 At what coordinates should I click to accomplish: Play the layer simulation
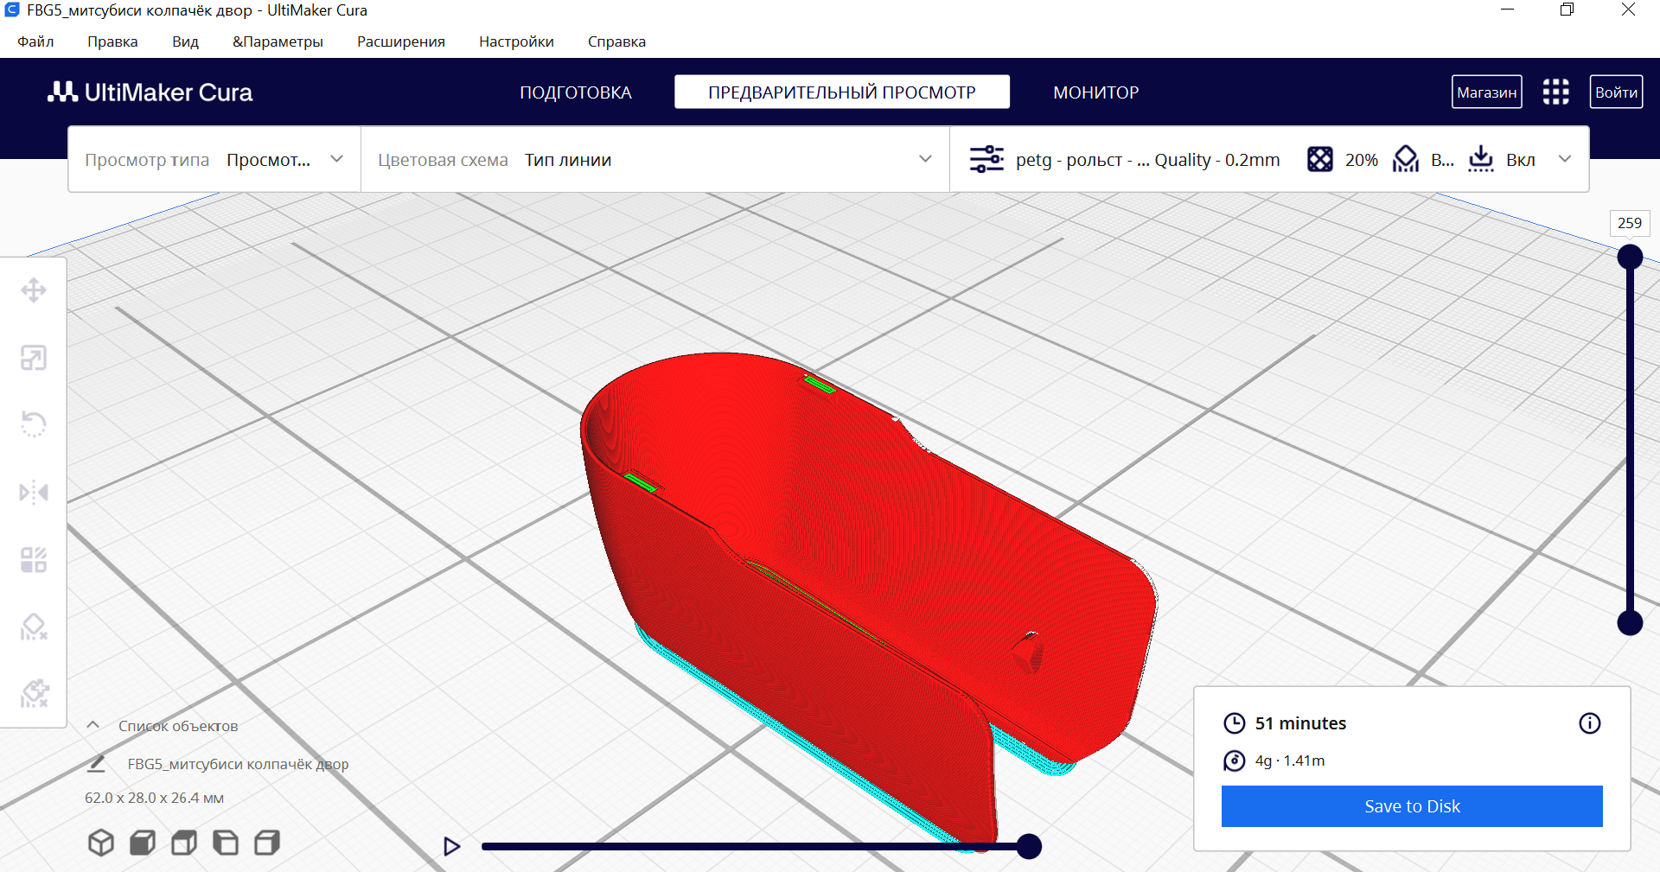click(451, 846)
